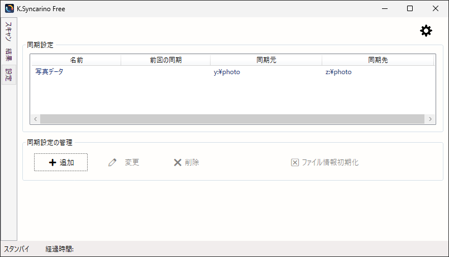449x257 pixels.
Task: Switch to the スキャン vertical tab
Action: [8, 31]
